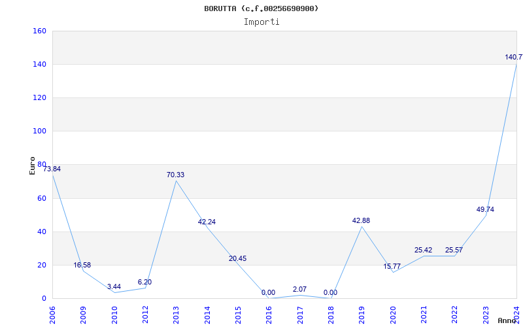Screen dimensions: 523x327
Task: Click the 16.58 data label
Action: tap(82, 265)
